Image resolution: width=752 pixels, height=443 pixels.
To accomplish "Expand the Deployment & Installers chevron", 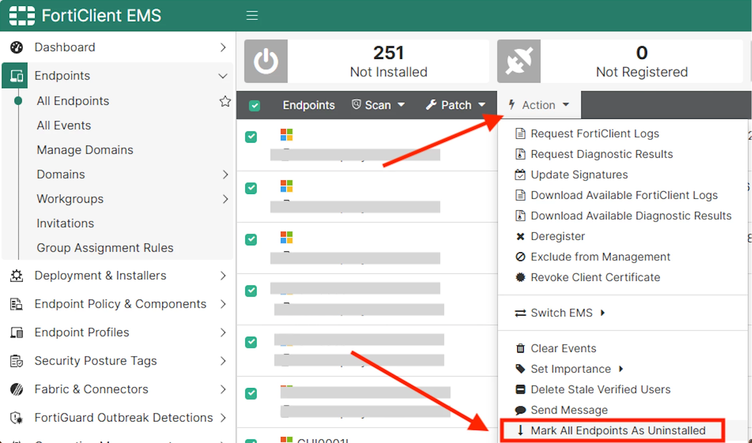I will point(223,276).
